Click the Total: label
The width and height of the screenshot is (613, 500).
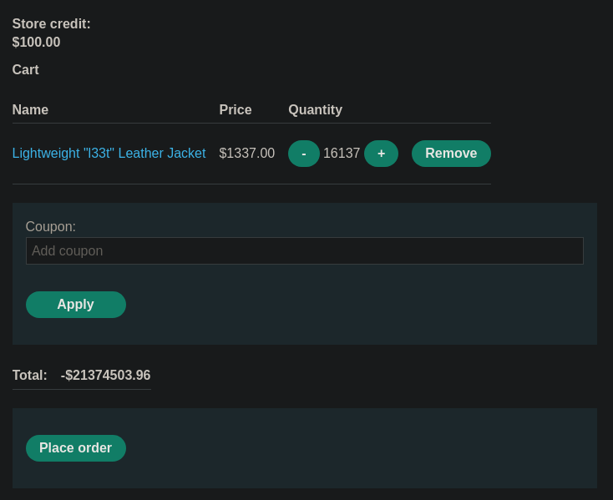(30, 376)
